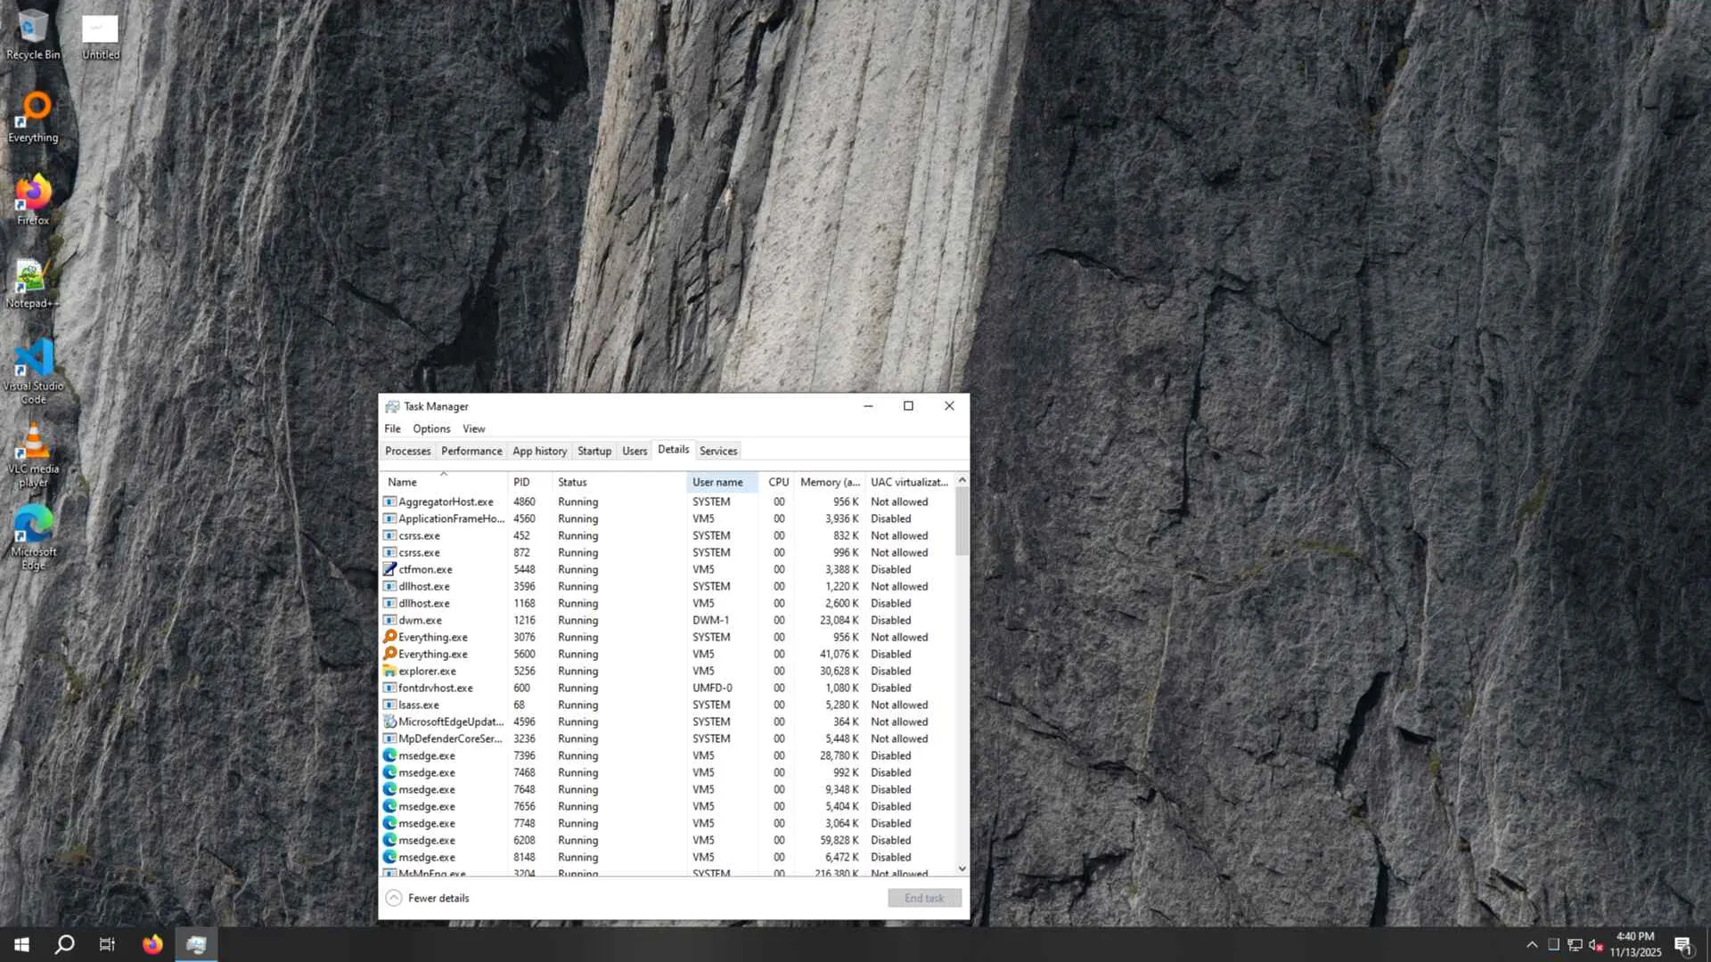Collapse the view with Fewer details
This screenshot has height=962, width=1711.
click(x=428, y=898)
